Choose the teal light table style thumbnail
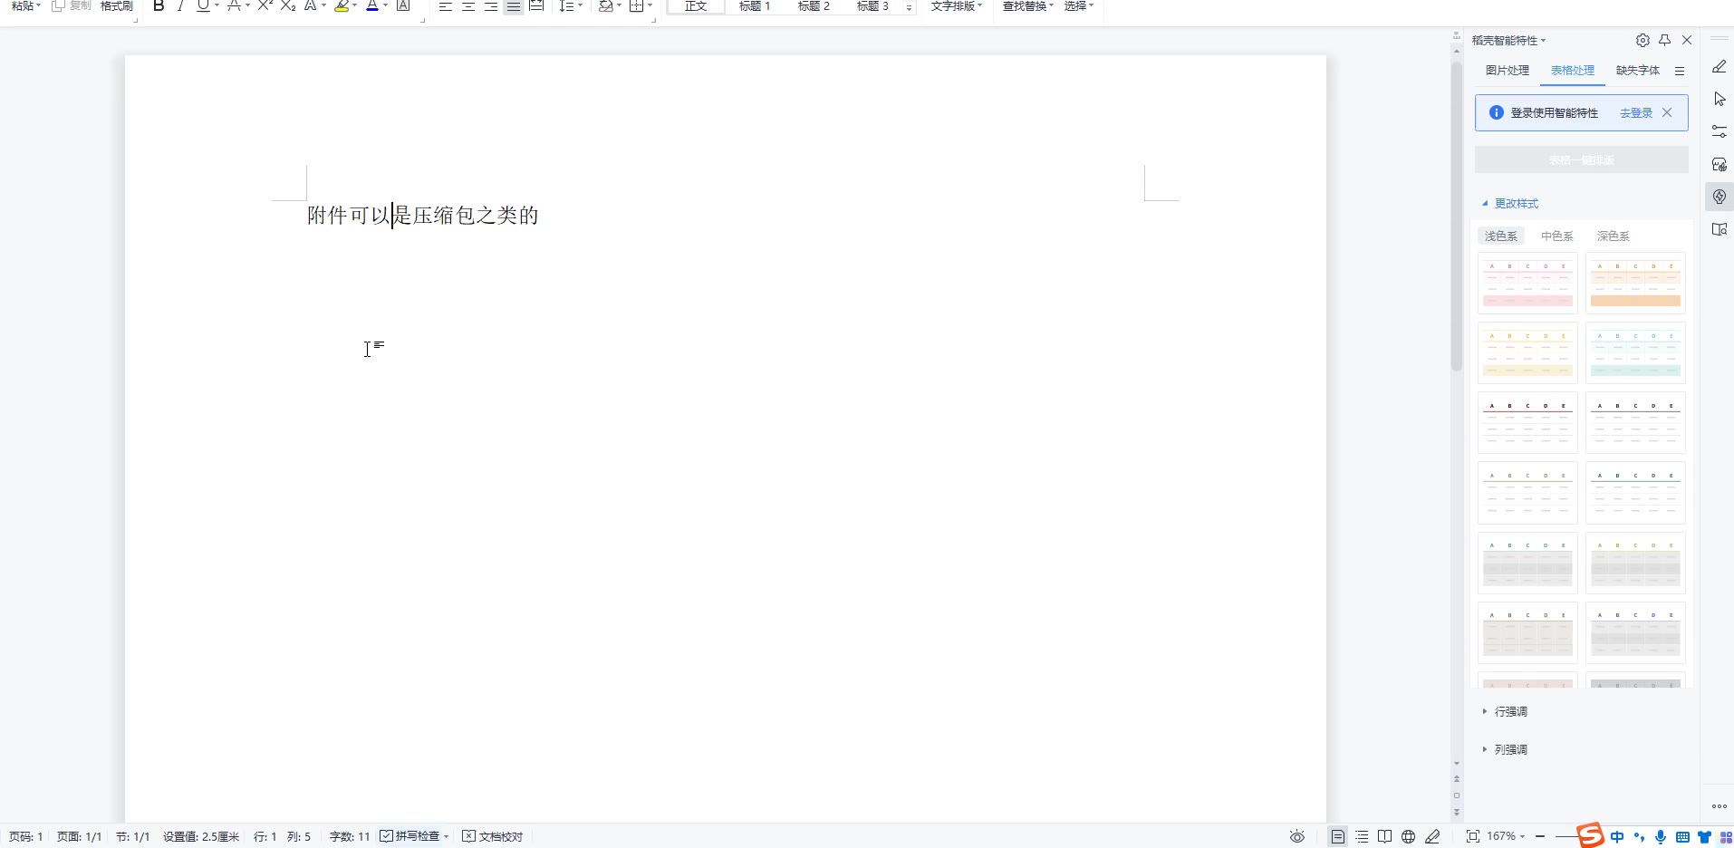Image resolution: width=1734 pixels, height=848 pixels. click(1635, 353)
